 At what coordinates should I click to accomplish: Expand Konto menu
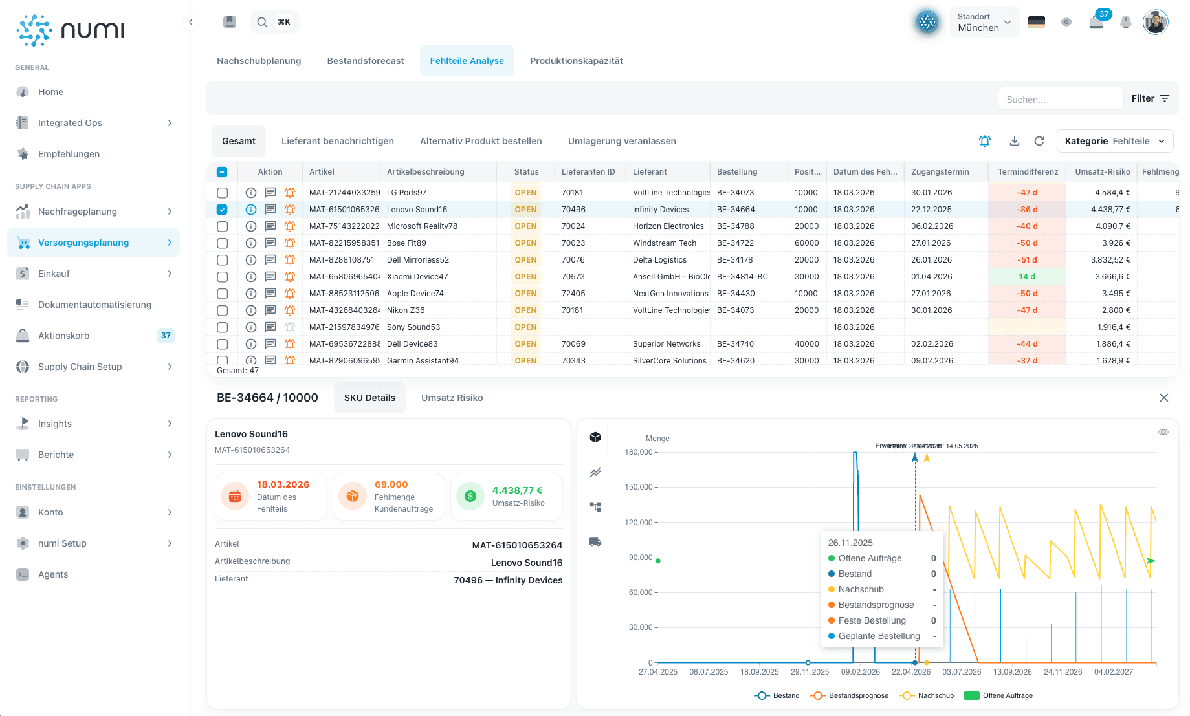click(x=93, y=512)
